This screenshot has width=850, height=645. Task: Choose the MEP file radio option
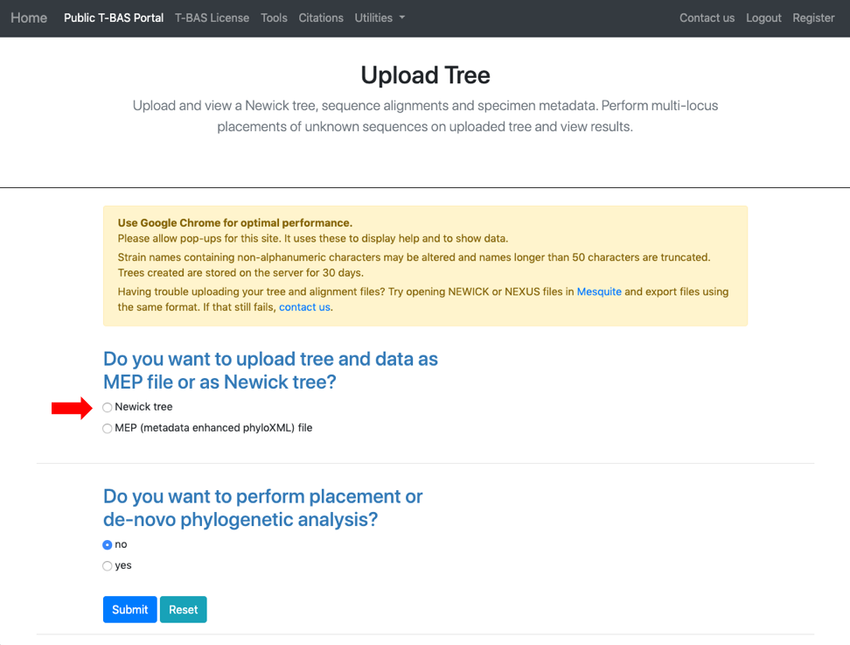(x=108, y=429)
